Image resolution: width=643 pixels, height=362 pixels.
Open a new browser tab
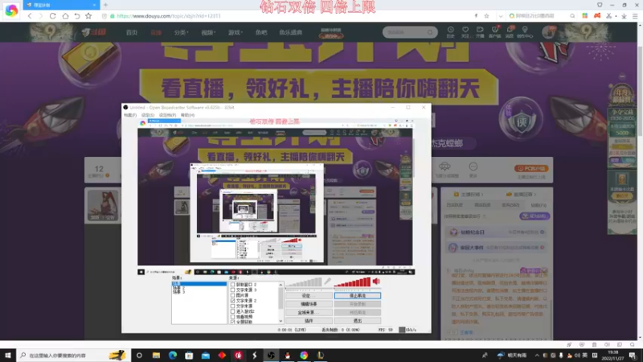[105, 5]
